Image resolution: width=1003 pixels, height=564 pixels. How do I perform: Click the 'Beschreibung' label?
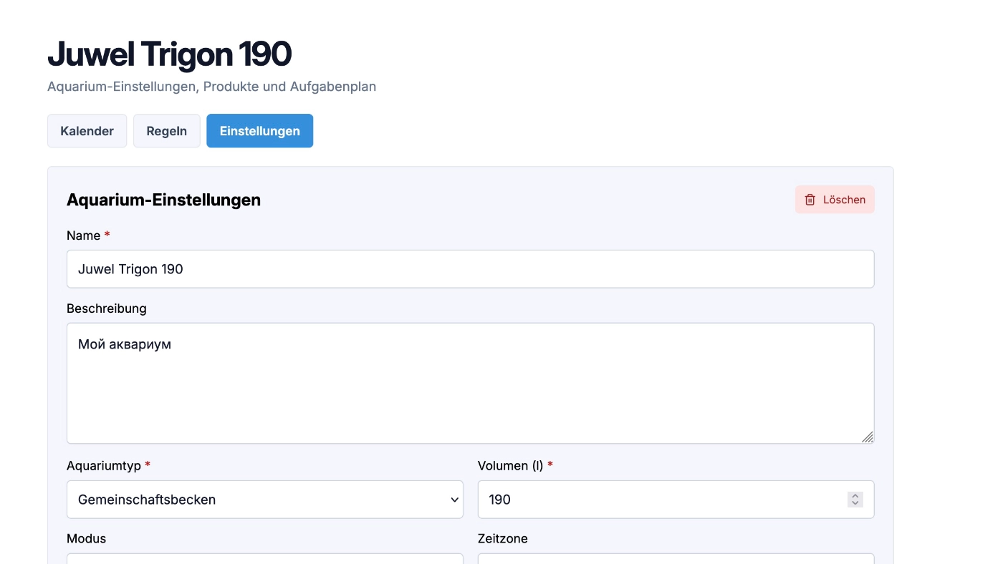point(107,308)
